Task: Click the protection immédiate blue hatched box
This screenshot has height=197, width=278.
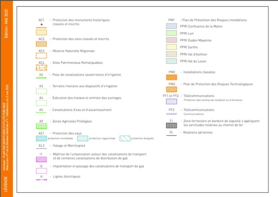Action: coord(41,138)
